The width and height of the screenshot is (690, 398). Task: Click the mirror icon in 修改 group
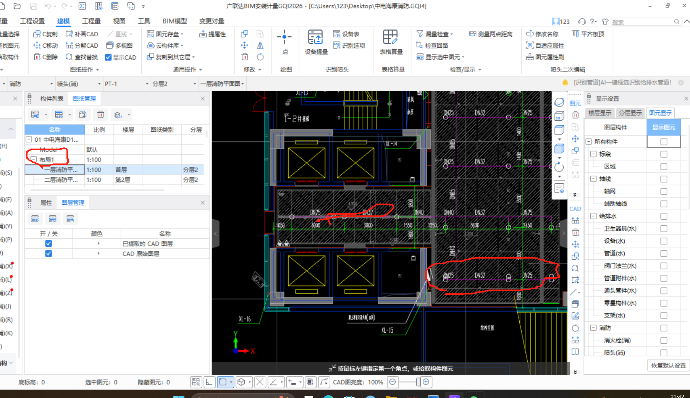[260, 45]
